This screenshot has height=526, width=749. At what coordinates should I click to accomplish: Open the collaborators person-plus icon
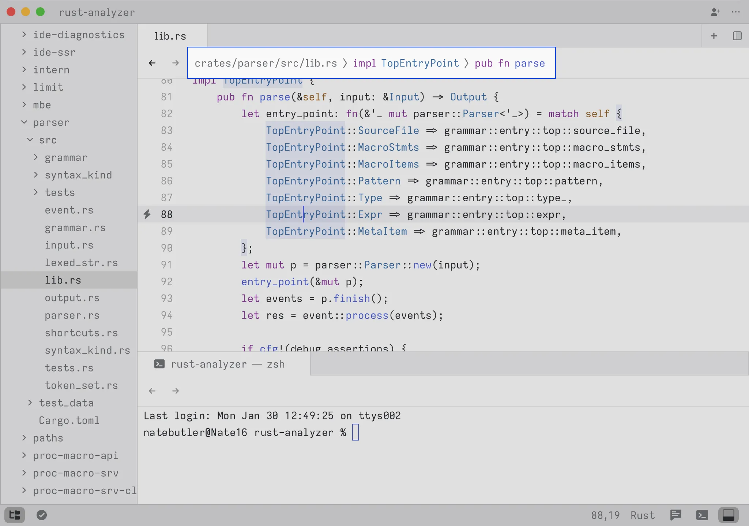[715, 12]
